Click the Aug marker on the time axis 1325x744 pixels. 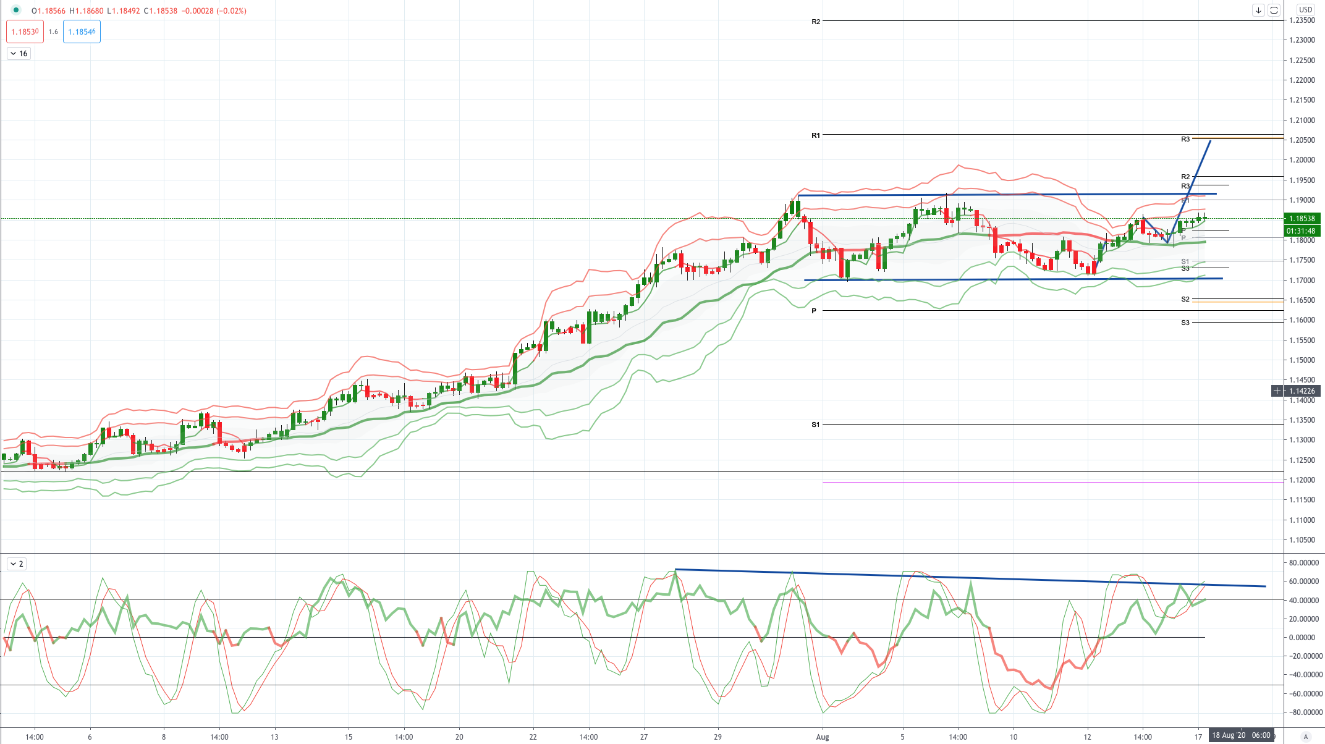tap(823, 737)
